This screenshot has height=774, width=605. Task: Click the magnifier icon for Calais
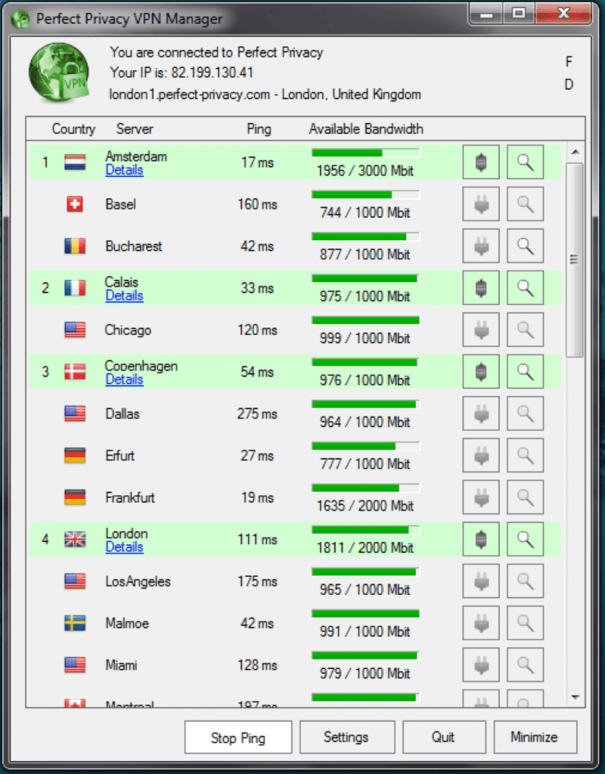tap(525, 288)
